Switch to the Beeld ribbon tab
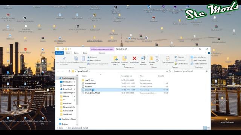 pyautogui.click(x=85, y=53)
